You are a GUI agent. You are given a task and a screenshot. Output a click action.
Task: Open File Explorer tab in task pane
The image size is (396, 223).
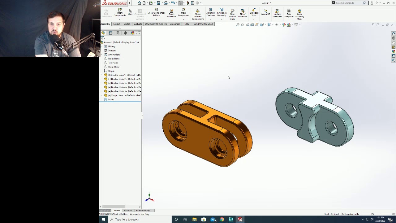pyautogui.click(x=394, y=43)
